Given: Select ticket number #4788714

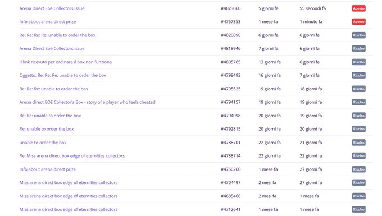Looking at the screenshot, I should point(231,156).
